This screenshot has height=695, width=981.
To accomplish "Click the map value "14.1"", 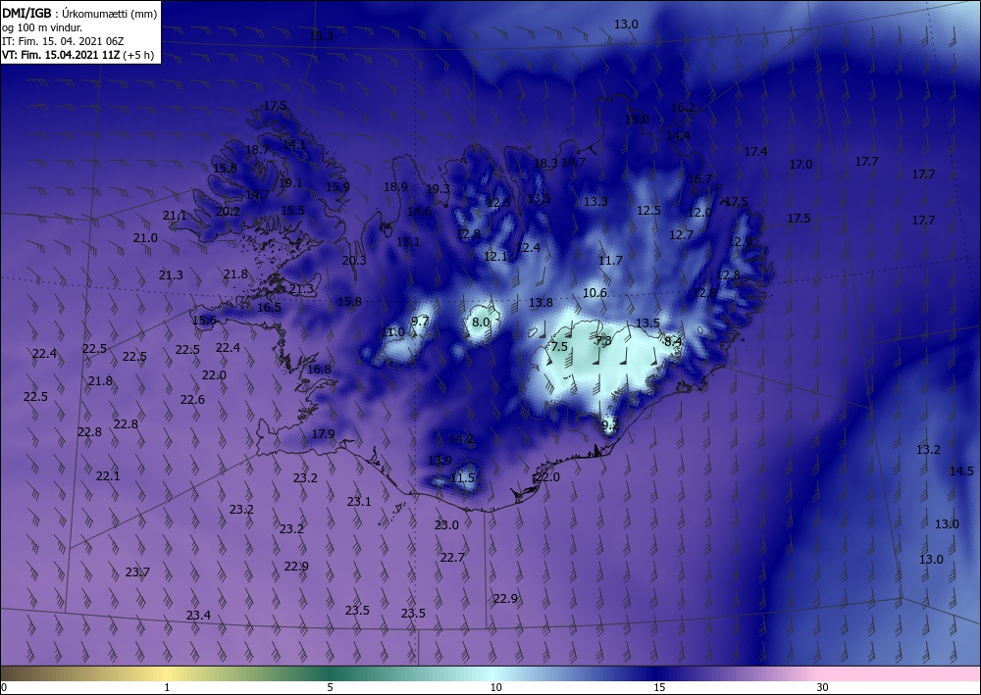I will pos(294,144).
